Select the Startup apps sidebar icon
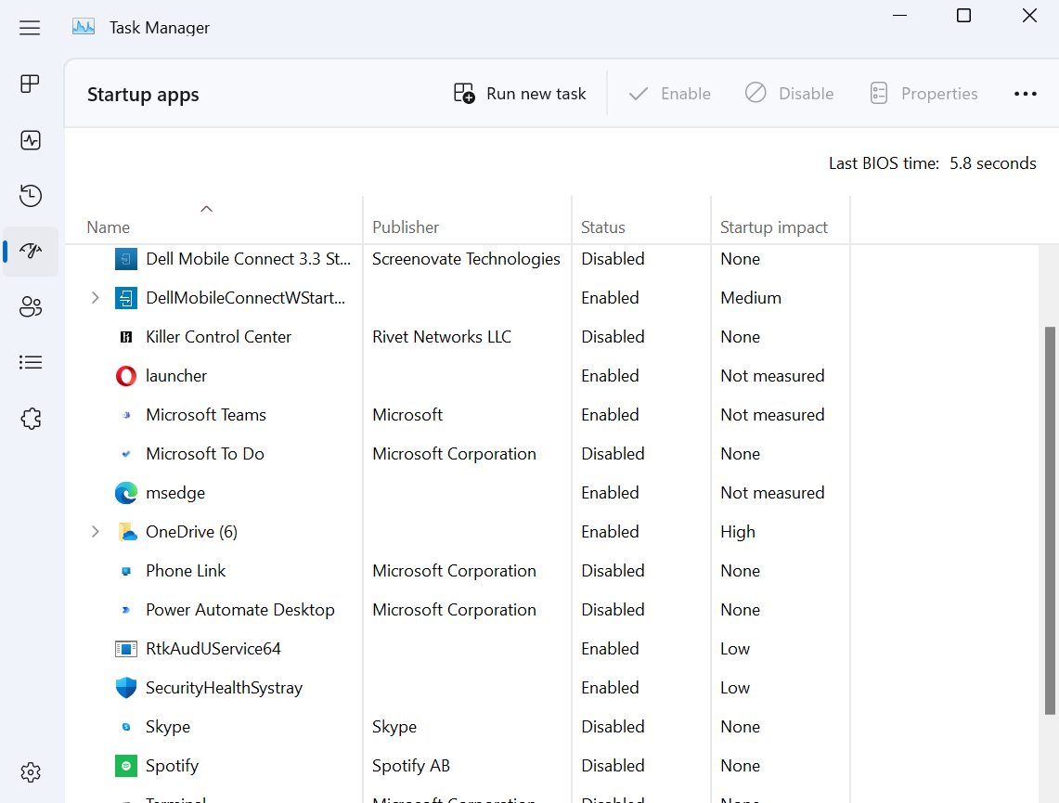Screen dimensions: 1059x803 30,251
